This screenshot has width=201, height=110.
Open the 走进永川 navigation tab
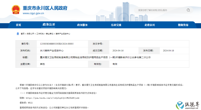point(149,25)
